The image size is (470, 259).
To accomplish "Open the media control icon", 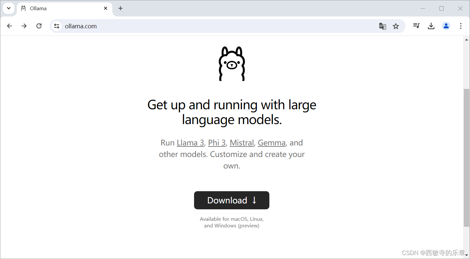I will 416,26.
